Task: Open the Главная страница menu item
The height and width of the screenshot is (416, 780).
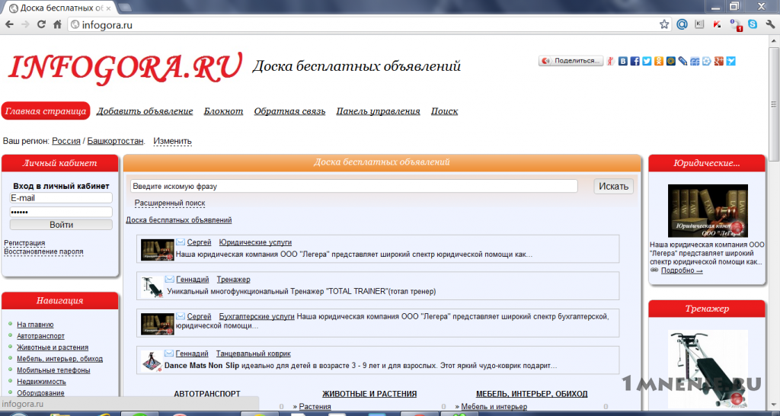Action: (46, 111)
